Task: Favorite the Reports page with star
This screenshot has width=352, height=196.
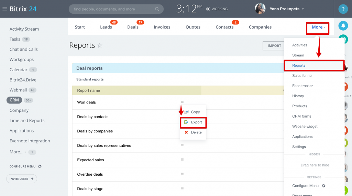Action: [x=100, y=46]
